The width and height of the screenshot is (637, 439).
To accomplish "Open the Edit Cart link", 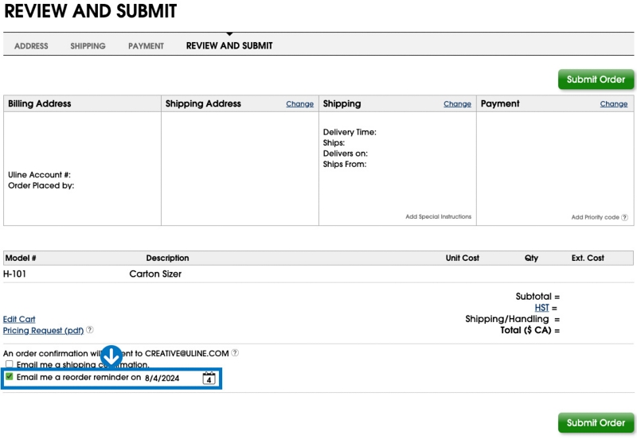I will 19,319.
